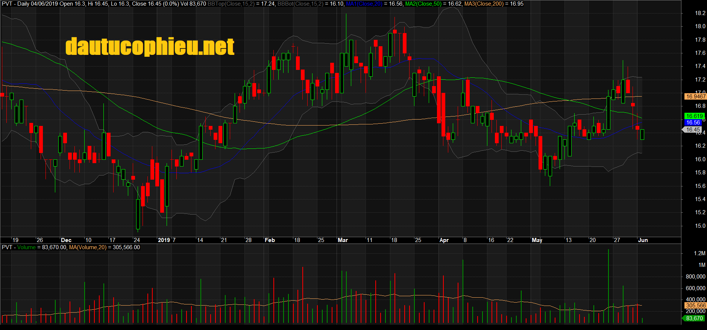Click the orange 16.9467 price tag on axis
The width and height of the screenshot is (707, 330).
click(695, 97)
